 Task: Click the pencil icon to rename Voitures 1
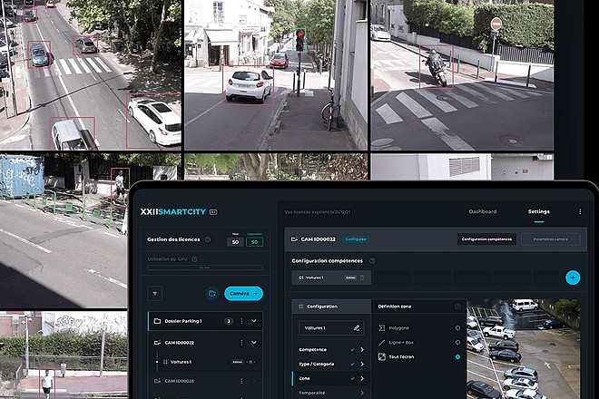tap(356, 327)
